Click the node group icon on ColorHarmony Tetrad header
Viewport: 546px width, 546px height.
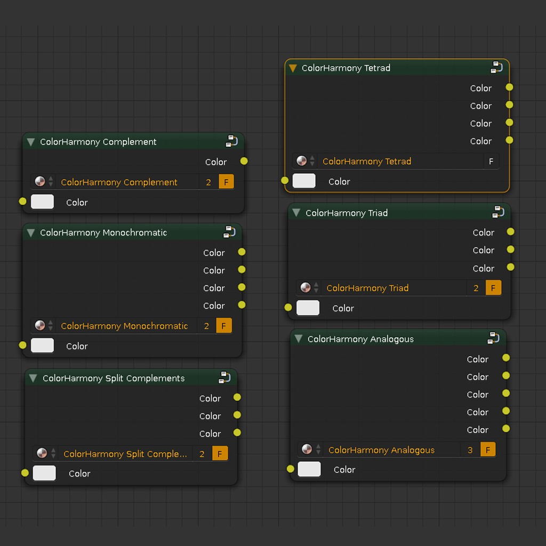pyautogui.click(x=496, y=68)
